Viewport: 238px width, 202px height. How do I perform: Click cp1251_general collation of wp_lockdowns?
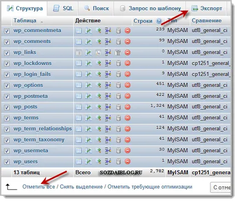click(x=211, y=64)
